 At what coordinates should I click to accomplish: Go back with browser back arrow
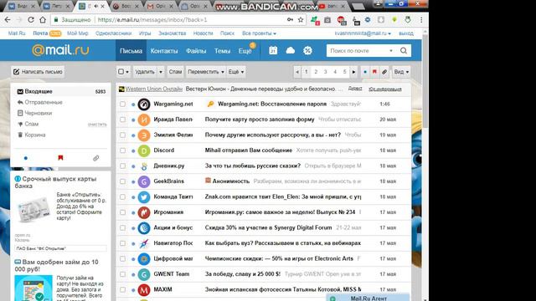tap(8, 20)
